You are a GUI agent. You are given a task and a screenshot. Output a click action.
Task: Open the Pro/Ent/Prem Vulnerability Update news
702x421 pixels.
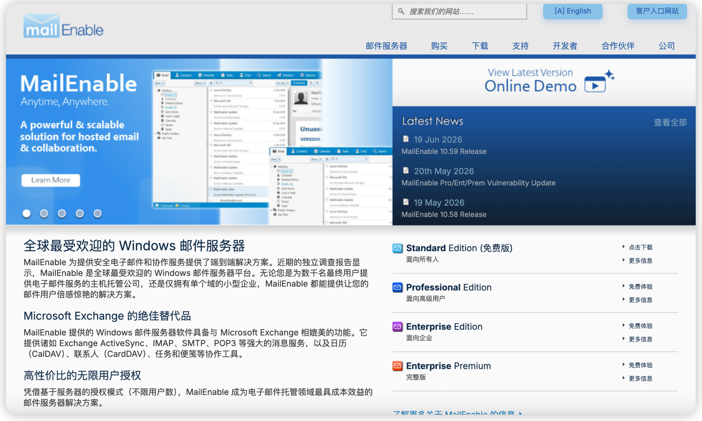478,183
